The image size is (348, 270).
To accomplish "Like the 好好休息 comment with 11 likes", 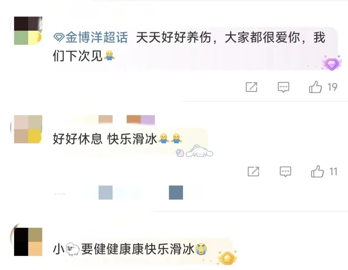I will tap(317, 171).
